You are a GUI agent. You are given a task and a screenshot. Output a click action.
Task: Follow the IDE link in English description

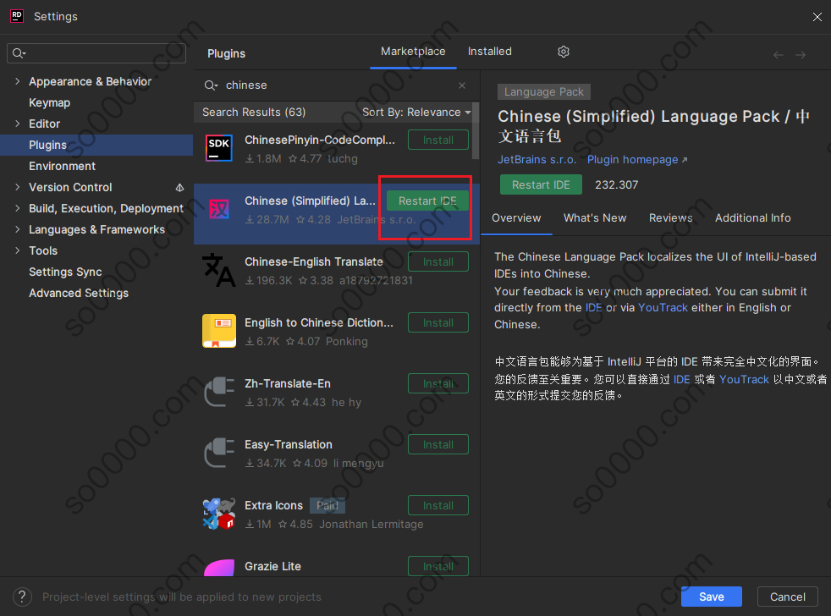pyautogui.click(x=593, y=308)
